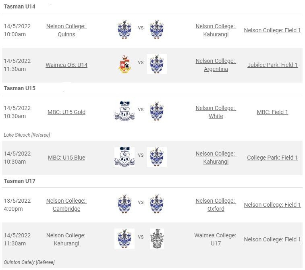Open the Nelson College: White team link
The height and width of the screenshot is (270, 305).
[x=216, y=112]
